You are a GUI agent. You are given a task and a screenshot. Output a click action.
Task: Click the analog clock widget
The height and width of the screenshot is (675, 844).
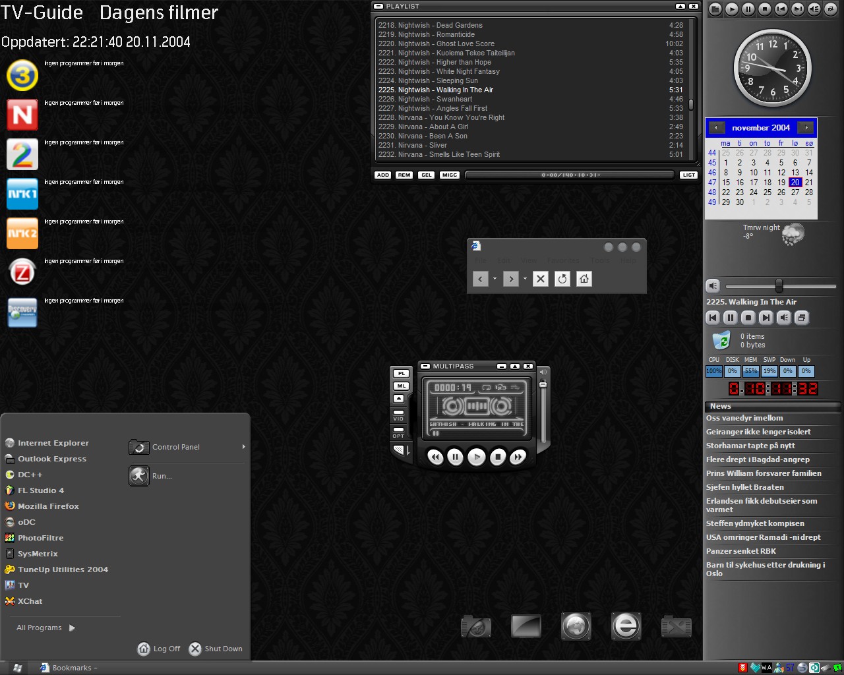pyautogui.click(x=773, y=69)
